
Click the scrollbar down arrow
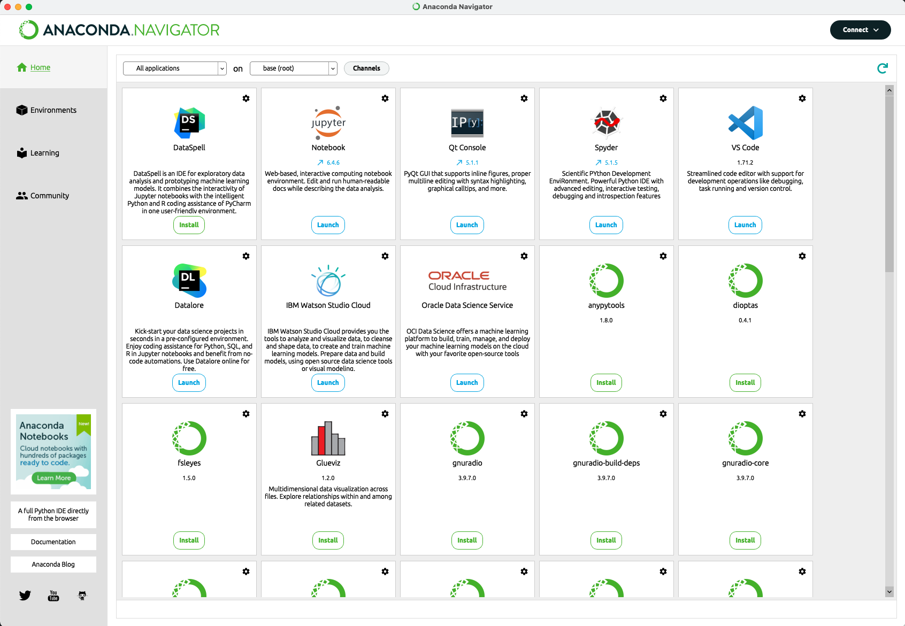coord(889,592)
